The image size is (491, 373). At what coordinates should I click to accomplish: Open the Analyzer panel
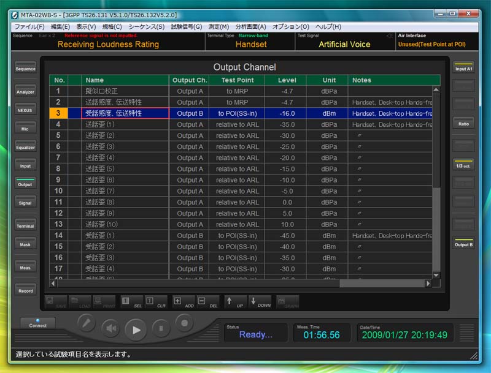(x=25, y=91)
